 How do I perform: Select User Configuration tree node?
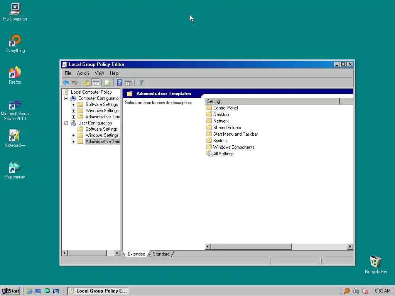tap(95, 123)
